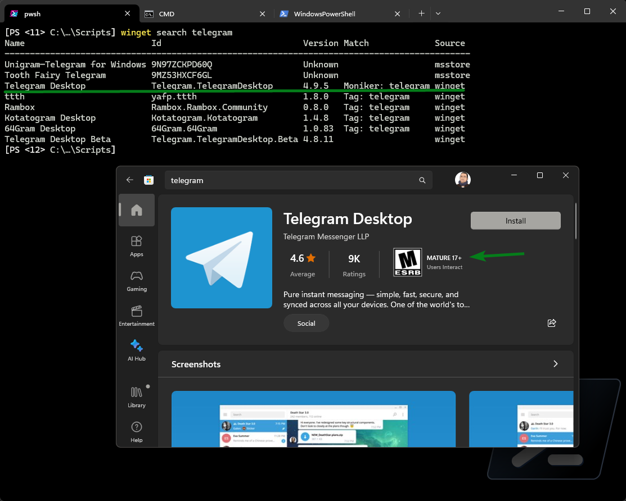Viewport: 626px width, 501px height.
Task: Click the Store search box containing telegram
Action: pos(298,180)
